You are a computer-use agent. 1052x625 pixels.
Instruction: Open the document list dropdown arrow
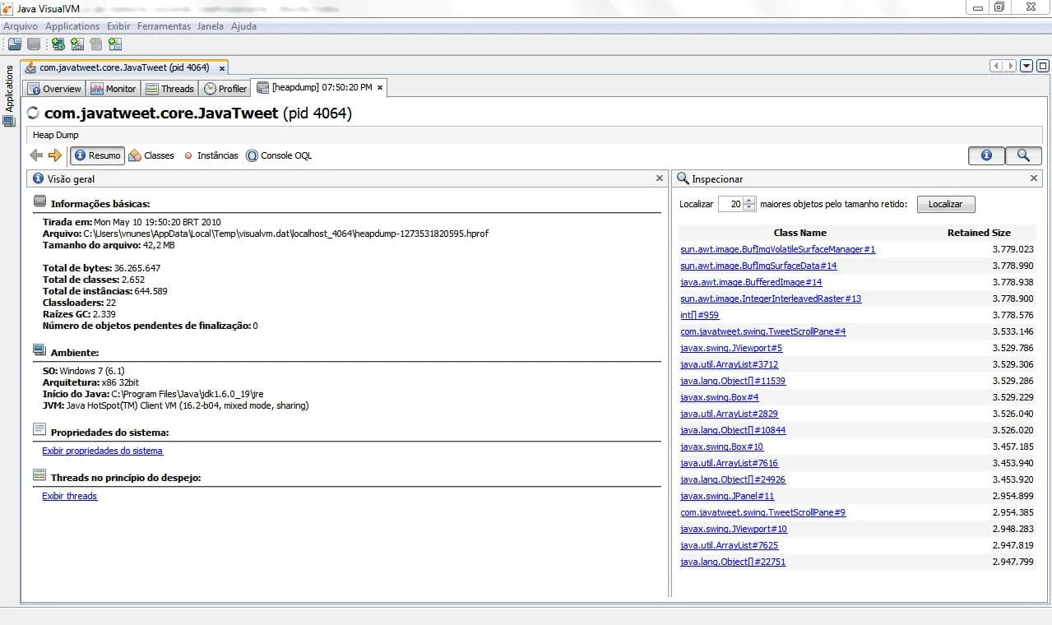(1026, 67)
